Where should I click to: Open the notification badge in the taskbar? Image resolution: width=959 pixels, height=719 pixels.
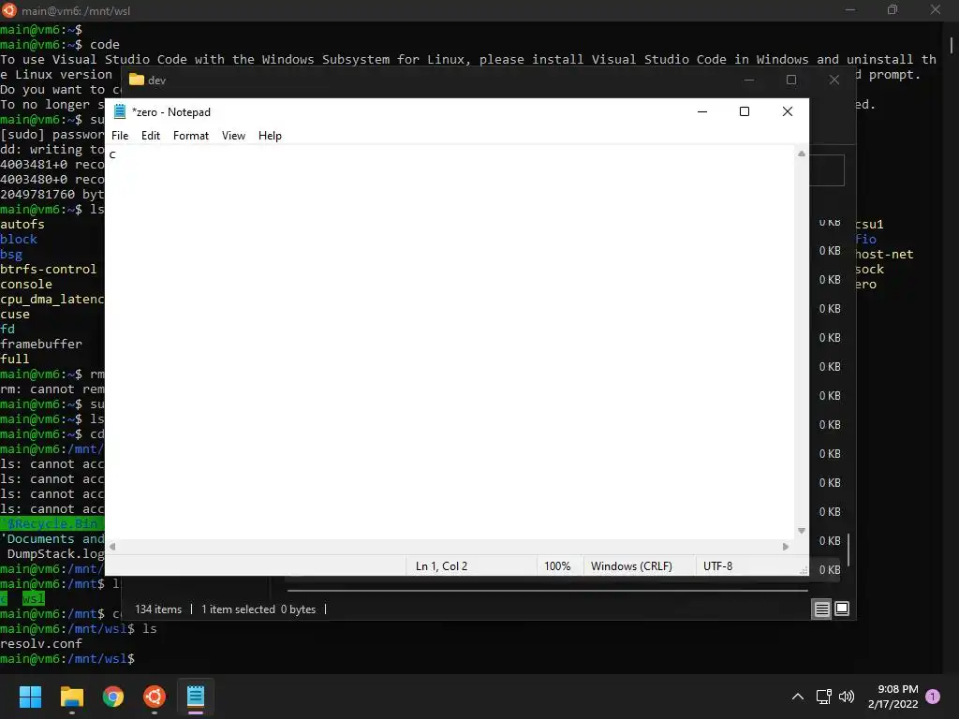click(934, 697)
